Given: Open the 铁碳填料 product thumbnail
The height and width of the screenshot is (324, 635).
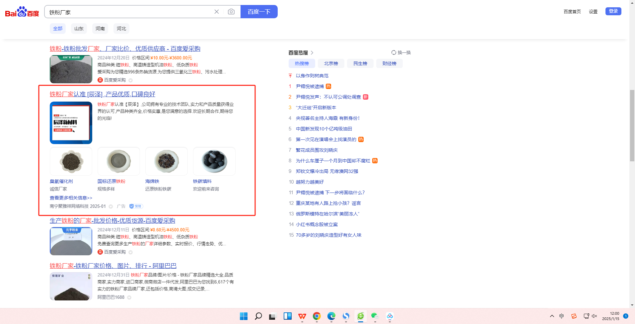Looking at the screenshot, I should pos(214,161).
